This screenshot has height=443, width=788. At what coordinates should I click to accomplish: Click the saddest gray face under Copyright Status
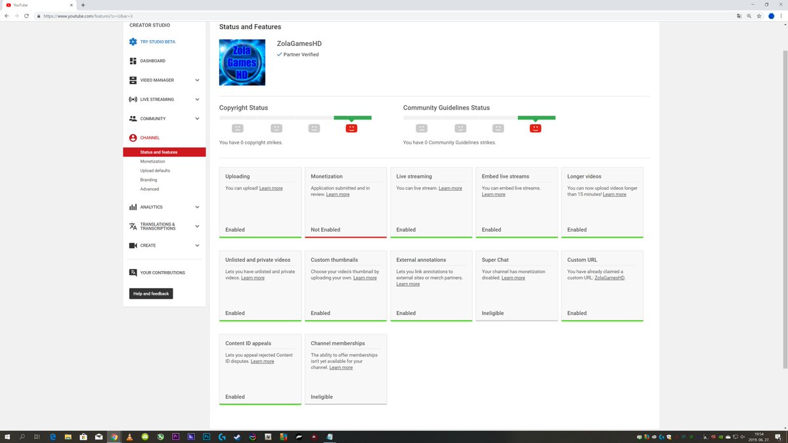tap(238, 128)
